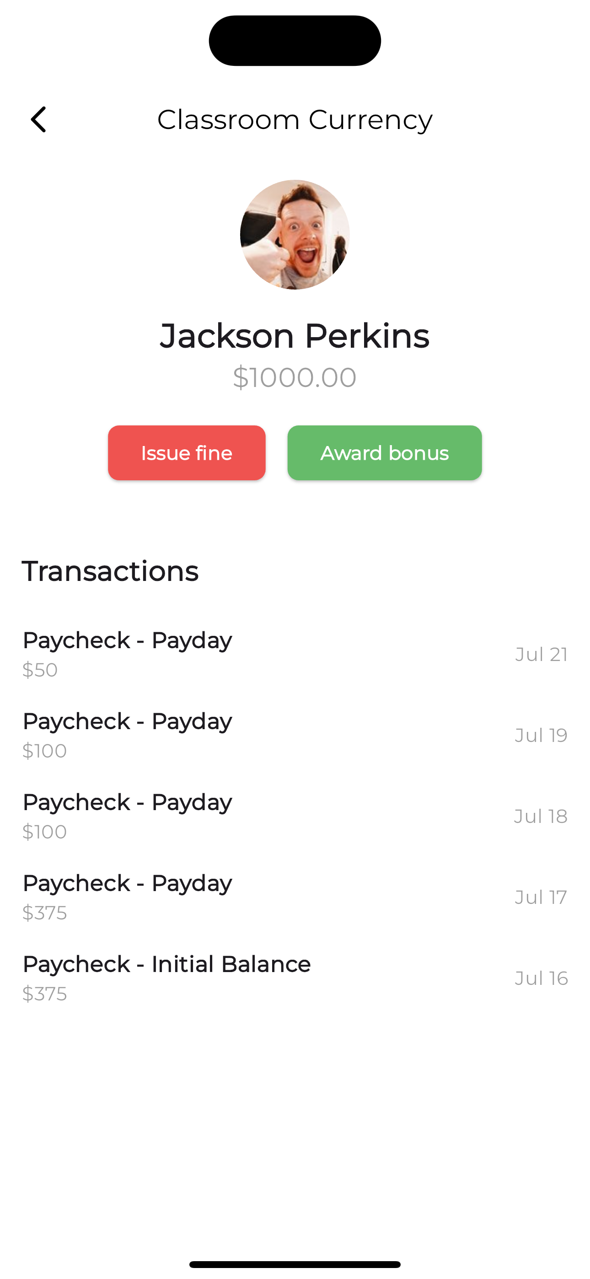
Task: Open the Jul 18 Paycheck - Payday transaction
Action: pos(295,816)
